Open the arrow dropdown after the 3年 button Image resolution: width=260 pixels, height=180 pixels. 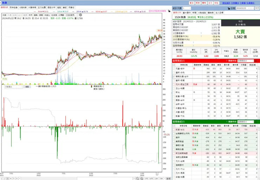click(x=165, y=179)
